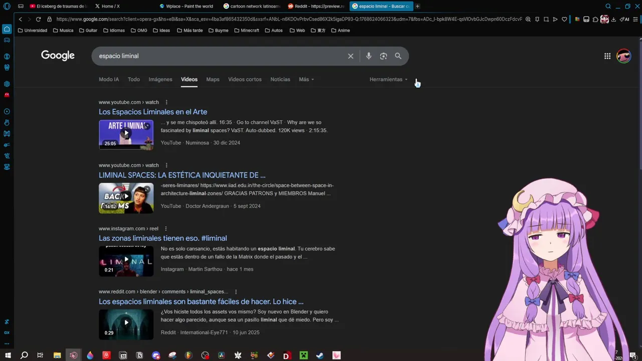This screenshot has height=361, width=642.
Task: Open Las zonas liminales tienen eso link
Action: click(163, 238)
